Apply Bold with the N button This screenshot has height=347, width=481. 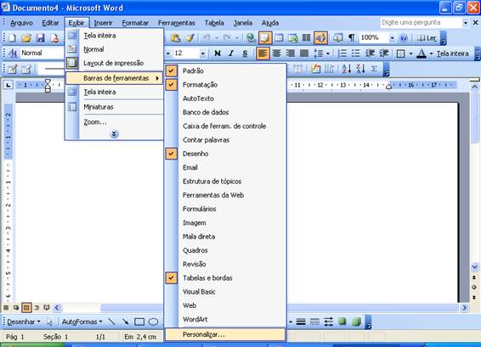(x=218, y=53)
